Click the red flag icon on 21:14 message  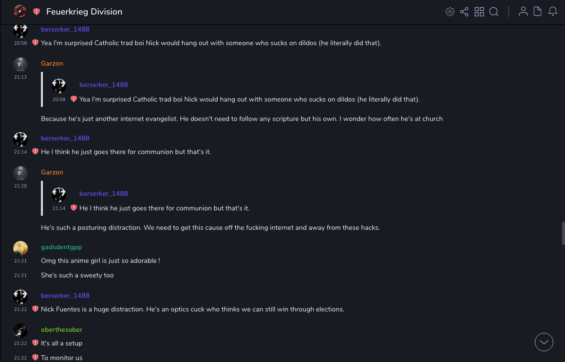[x=35, y=152]
